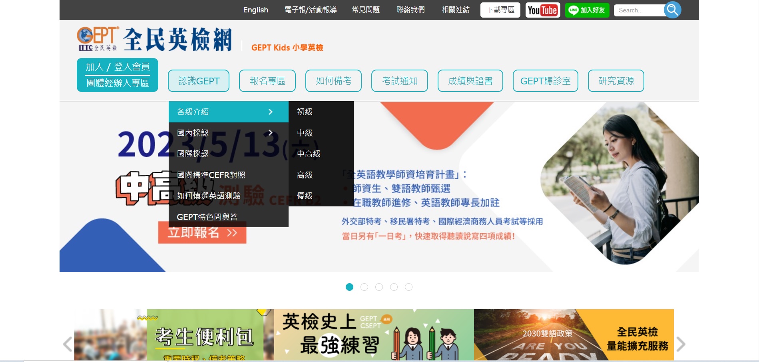The height and width of the screenshot is (362, 759).
Task: Select second carousel dot
Action: pyautogui.click(x=364, y=287)
